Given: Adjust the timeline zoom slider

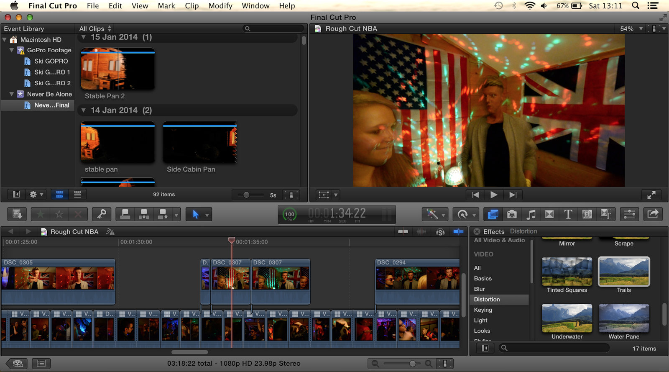Looking at the screenshot, I should [412, 363].
